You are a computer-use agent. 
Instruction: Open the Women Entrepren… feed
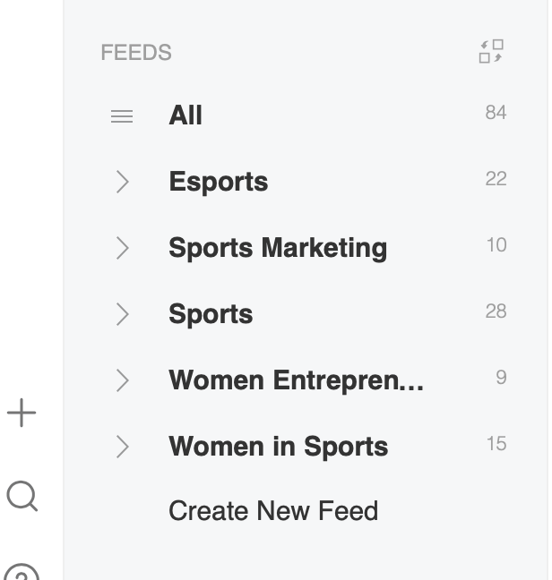click(296, 380)
